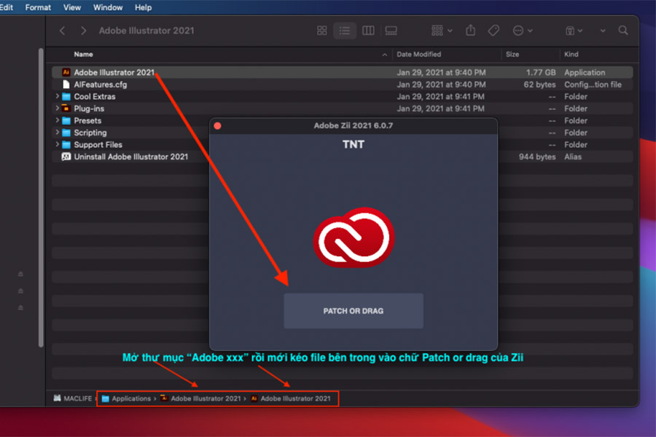Expand the Scripting folder
The image size is (656, 437).
[57, 133]
